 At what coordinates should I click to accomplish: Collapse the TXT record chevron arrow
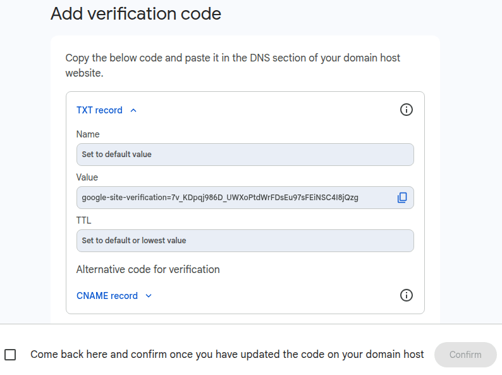point(133,110)
